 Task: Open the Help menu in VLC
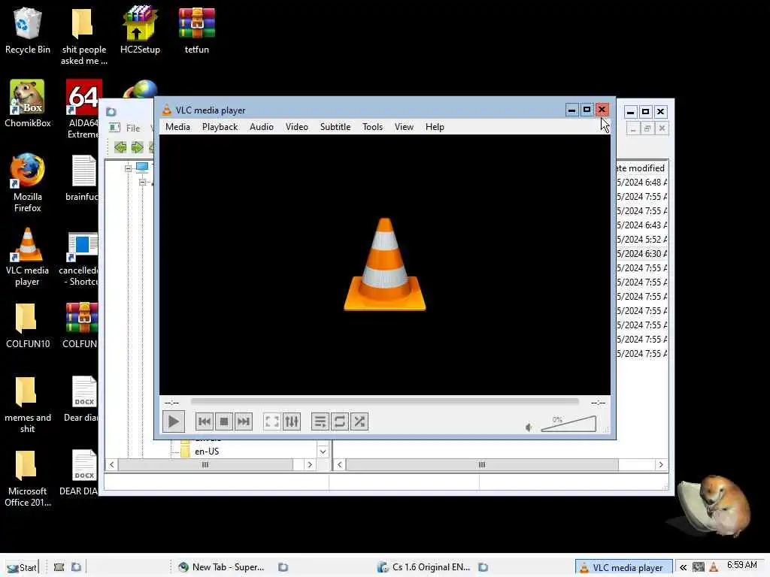435,127
